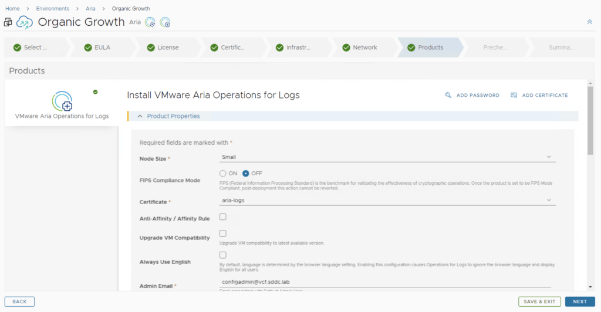Viewport: 601px width, 312px height.
Task: Click the environments icon left of the title
Action: point(8,22)
